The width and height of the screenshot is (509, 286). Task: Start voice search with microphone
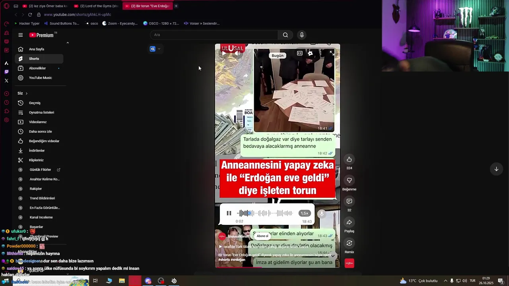click(302, 35)
